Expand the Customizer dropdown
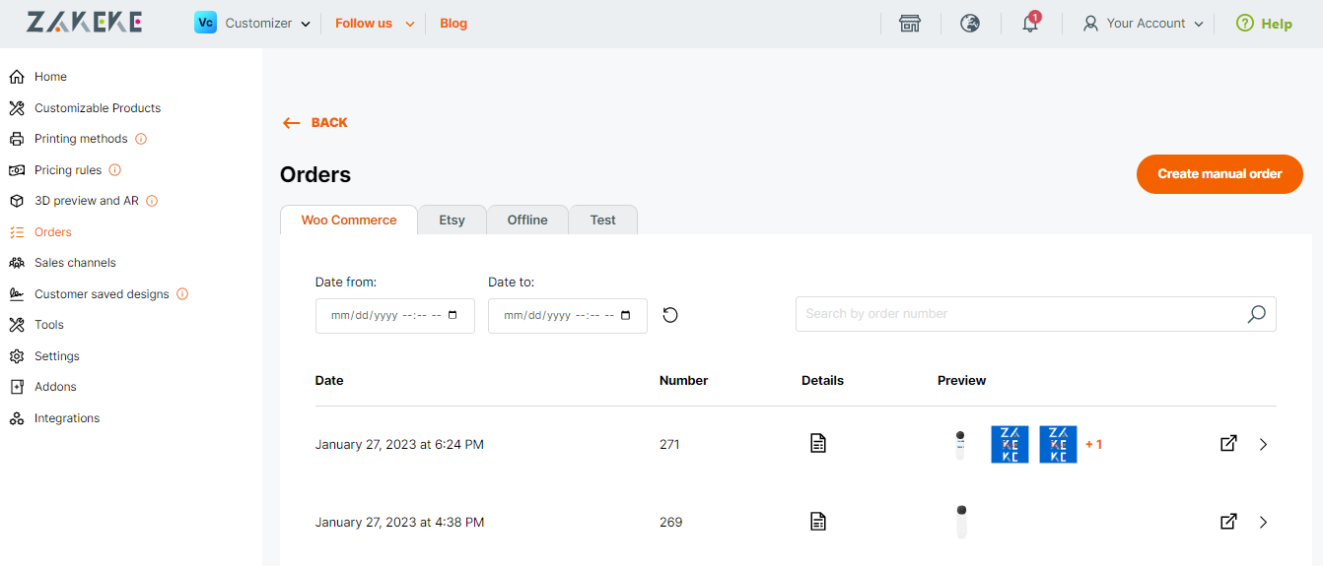The height and width of the screenshot is (566, 1323). 306,25
